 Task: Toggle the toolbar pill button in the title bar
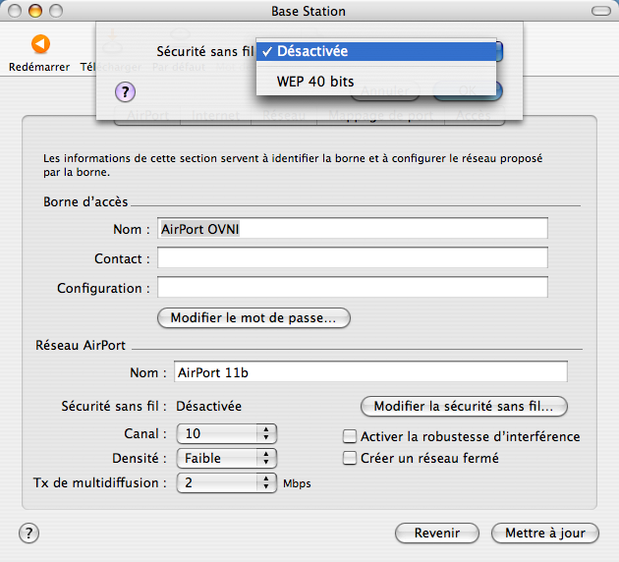(x=601, y=11)
